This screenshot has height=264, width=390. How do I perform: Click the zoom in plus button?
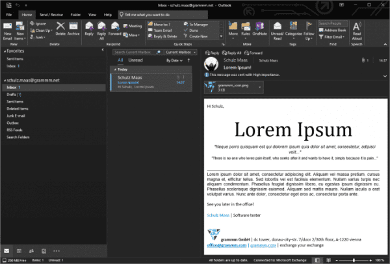click(371, 260)
